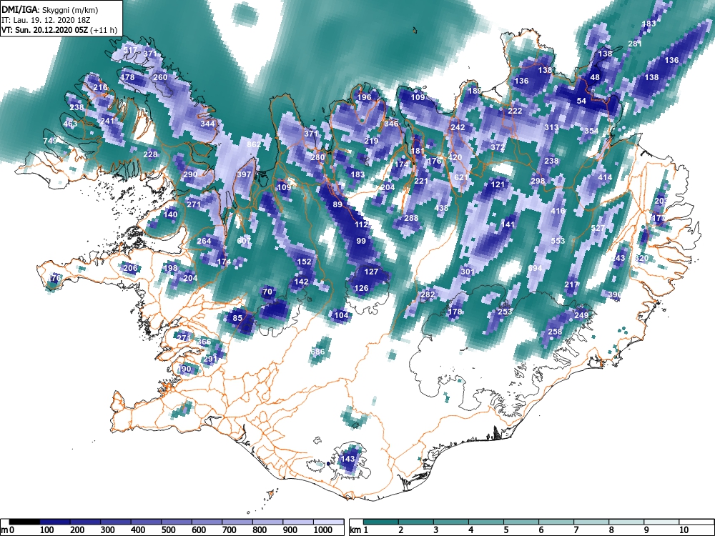Click visibility value 414 on the map

(x=605, y=178)
